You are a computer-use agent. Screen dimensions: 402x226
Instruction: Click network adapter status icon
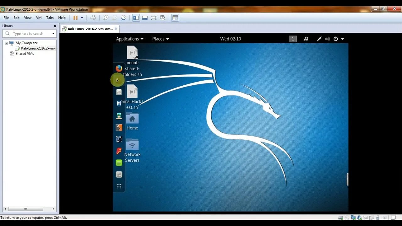pyautogui.click(x=353, y=218)
